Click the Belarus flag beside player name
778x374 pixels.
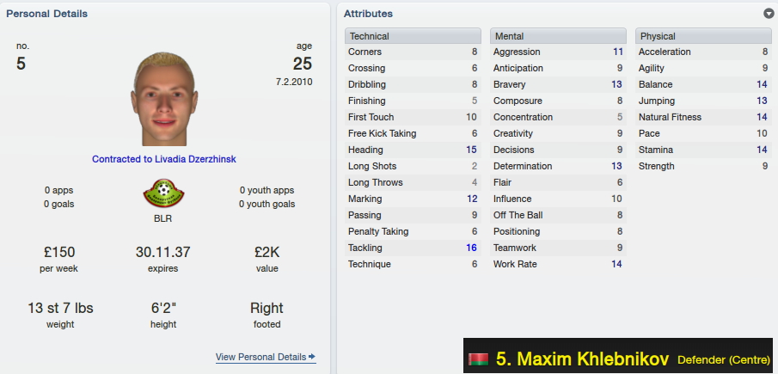[478, 359]
